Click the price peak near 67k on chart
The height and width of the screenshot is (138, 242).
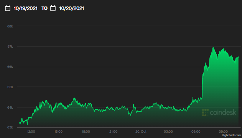click(213, 48)
